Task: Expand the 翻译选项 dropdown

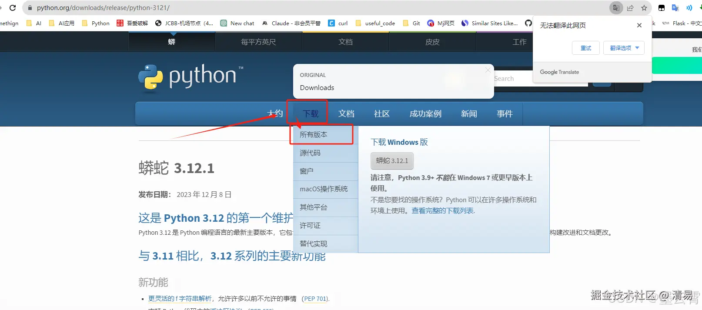Action: [x=624, y=48]
